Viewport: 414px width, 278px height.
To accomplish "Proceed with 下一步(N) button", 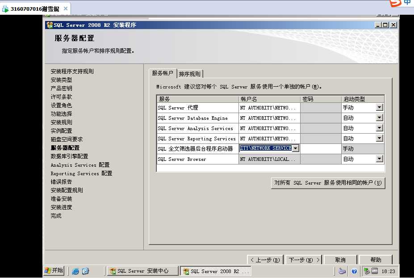I will [x=304, y=260].
